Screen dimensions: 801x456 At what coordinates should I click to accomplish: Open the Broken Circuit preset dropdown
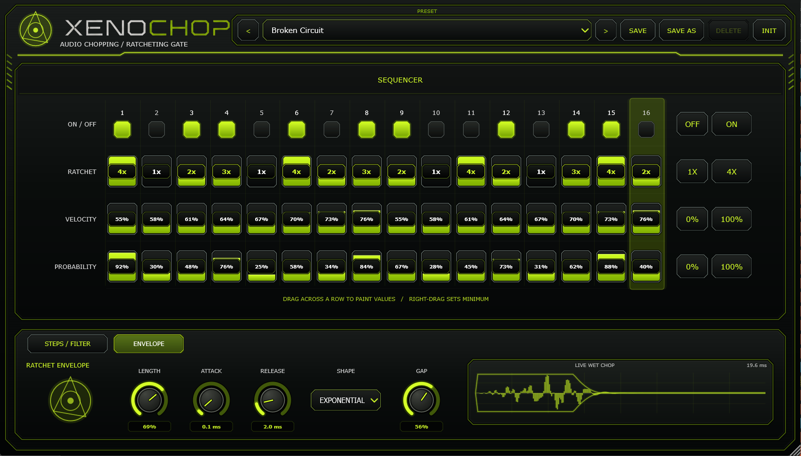point(427,30)
